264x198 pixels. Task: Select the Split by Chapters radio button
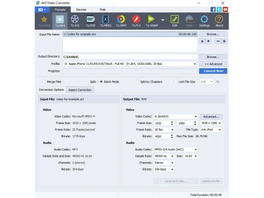click(137, 82)
